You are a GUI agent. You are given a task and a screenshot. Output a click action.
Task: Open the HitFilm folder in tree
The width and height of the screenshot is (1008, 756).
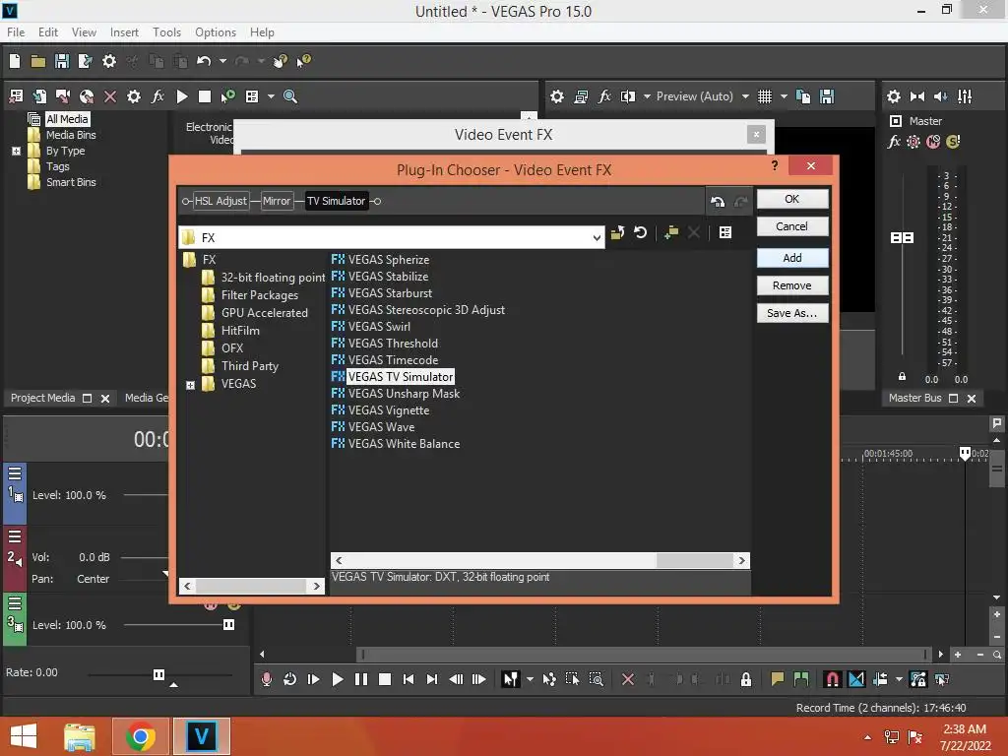pyautogui.click(x=240, y=331)
